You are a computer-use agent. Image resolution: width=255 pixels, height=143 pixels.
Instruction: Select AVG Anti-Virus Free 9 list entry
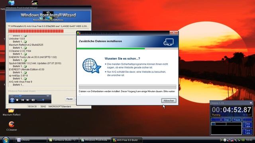click(x=20, y=82)
